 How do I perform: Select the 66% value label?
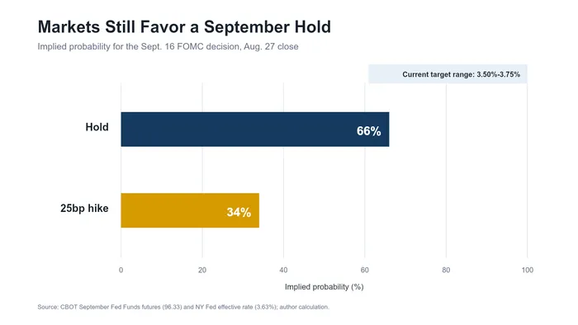[368, 131]
